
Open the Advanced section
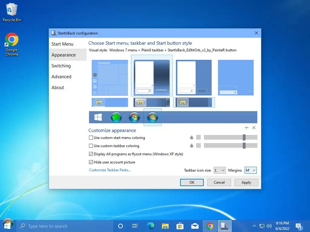point(68,76)
